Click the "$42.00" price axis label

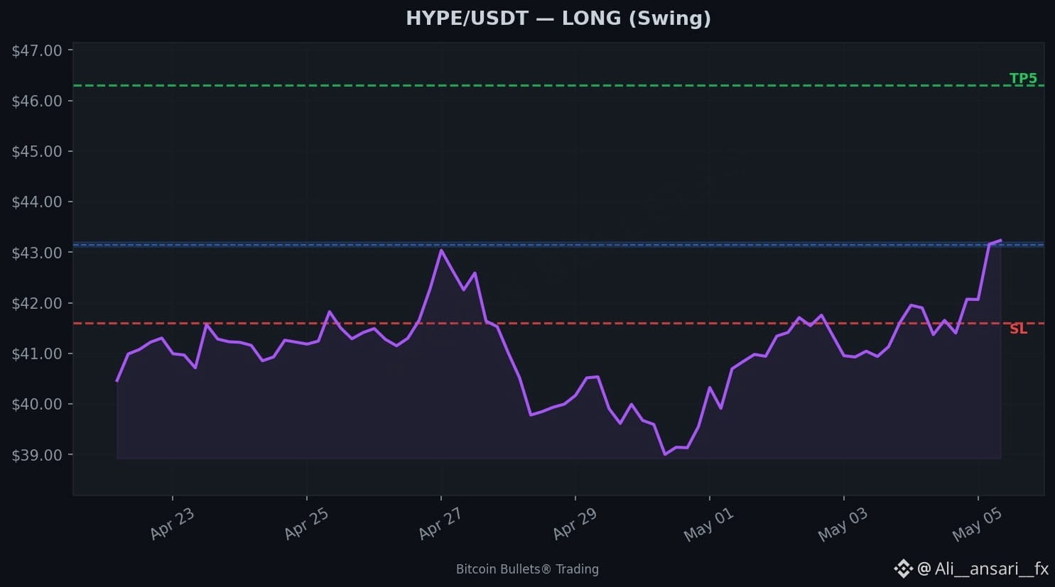pyautogui.click(x=37, y=303)
